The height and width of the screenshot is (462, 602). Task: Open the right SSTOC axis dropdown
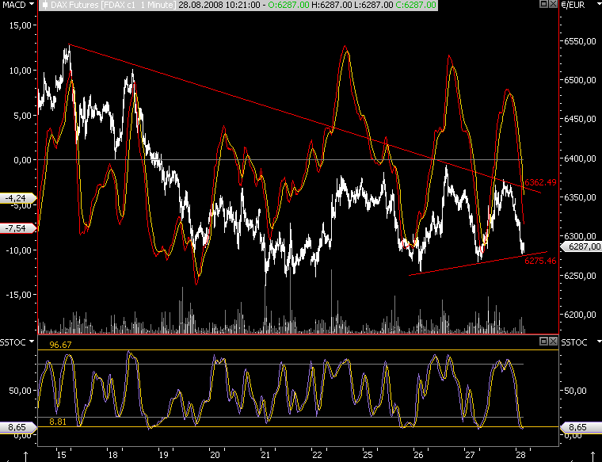pos(599,342)
